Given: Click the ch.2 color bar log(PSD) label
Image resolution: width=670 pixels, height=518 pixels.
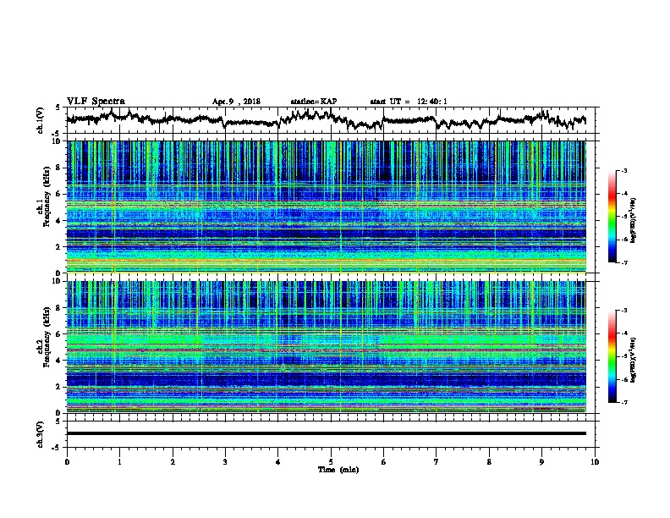Looking at the screenshot, I should tap(634, 360).
